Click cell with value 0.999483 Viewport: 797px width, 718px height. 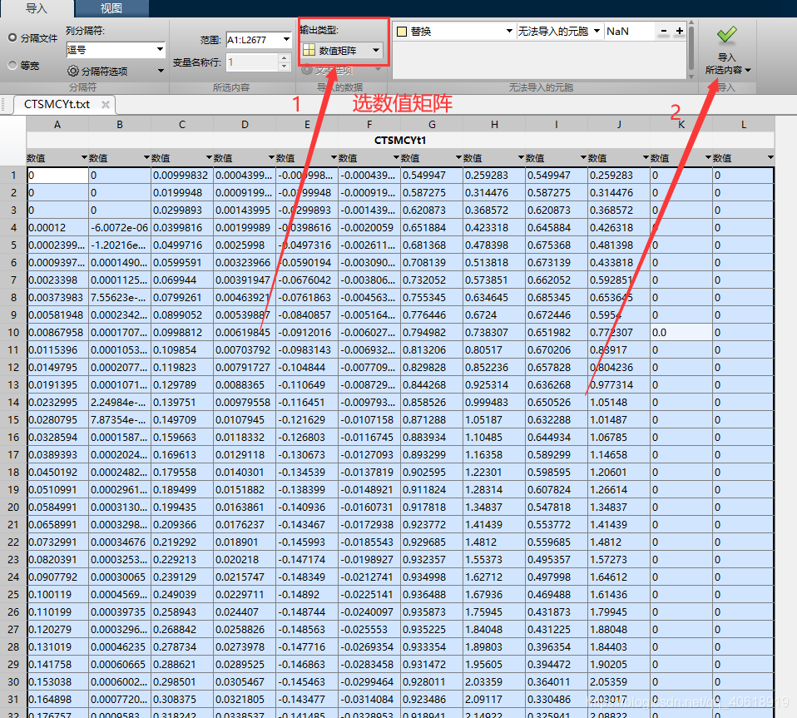[x=494, y=403]
